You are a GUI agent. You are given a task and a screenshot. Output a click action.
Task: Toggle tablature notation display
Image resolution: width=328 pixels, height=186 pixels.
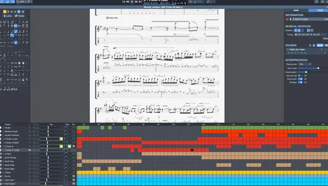299,30
